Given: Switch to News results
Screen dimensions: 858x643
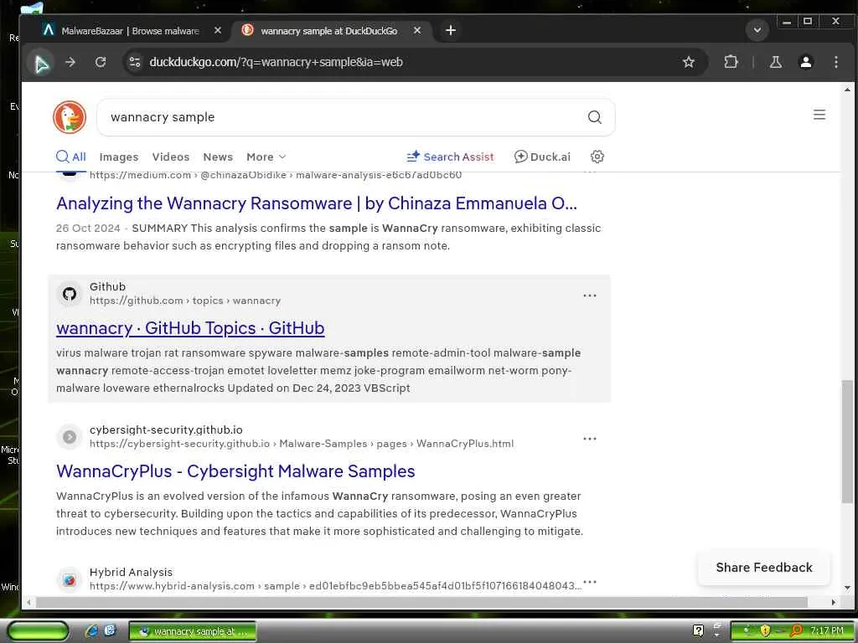Looking at the screenshot, I should (x=218, y=157).
